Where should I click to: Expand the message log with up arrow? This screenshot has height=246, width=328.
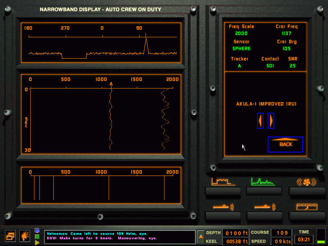200,236
